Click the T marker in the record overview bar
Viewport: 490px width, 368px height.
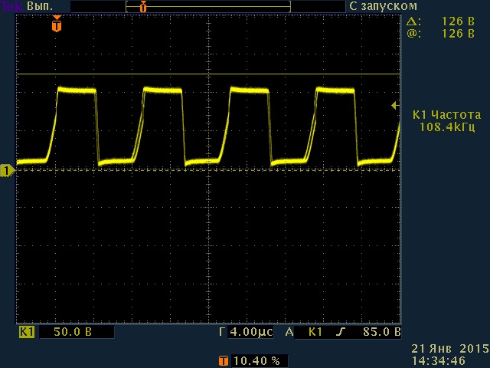pos(143,6)
